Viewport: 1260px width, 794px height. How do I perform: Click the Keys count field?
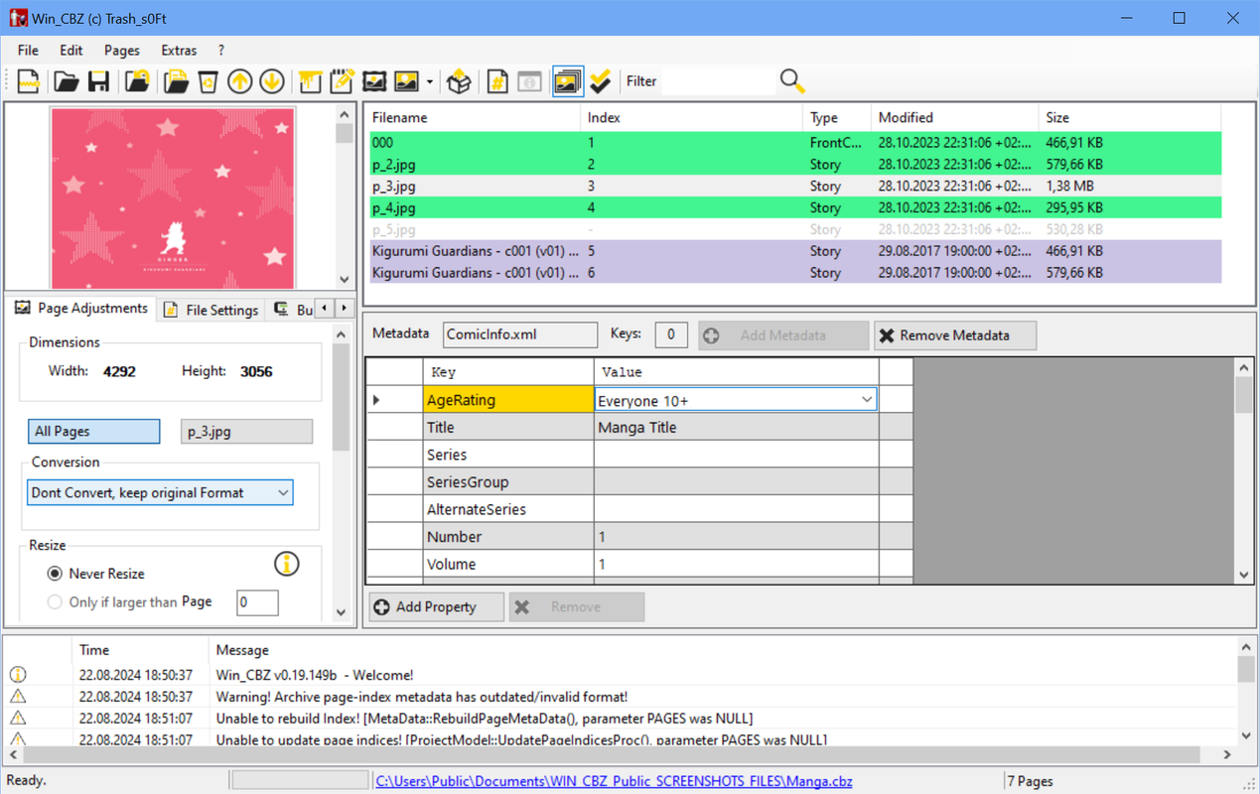click(x=671, y=334)
